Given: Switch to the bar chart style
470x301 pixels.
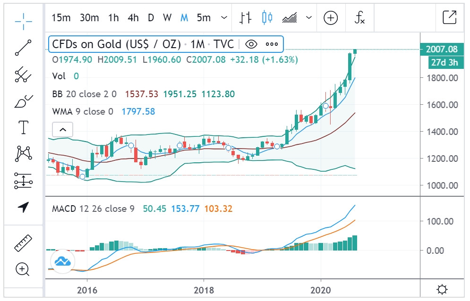Looking at the screenshot, I should pyautogui.click(x=245, y=18).
